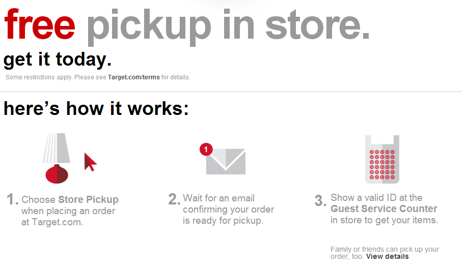This screenshot has height=268, width=467.
Task: Click the "here's how it works:" heading
Action: pyautogui.click(x=96, y=108)
